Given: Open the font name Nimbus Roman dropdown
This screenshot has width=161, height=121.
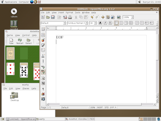Looking at the screenshot, I should coord(86,23).
